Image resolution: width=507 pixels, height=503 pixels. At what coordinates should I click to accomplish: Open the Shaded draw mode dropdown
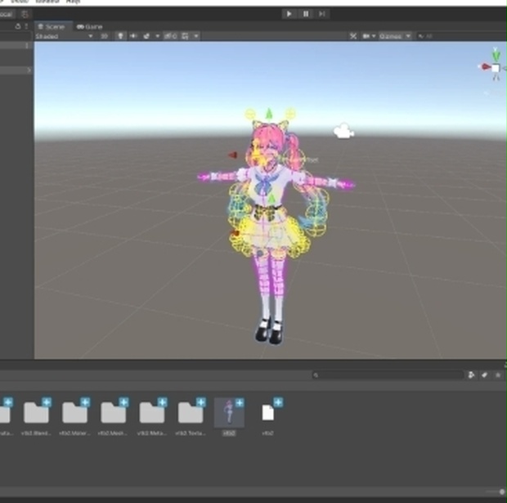pos(64,36)
